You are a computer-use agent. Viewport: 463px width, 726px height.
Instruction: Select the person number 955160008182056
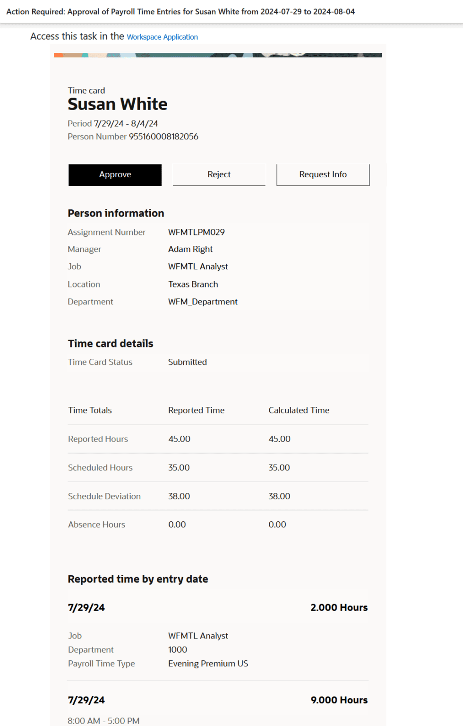(x=163, y=137)
